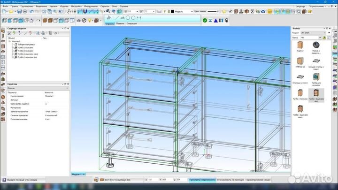Click the Undo arrow icon

[x=32, y=11]
